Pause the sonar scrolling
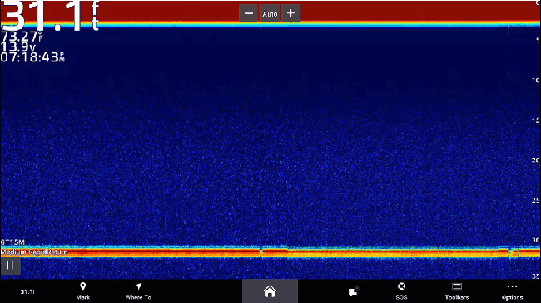The height and width of the screenshot is (303, 541). point(10,266)
